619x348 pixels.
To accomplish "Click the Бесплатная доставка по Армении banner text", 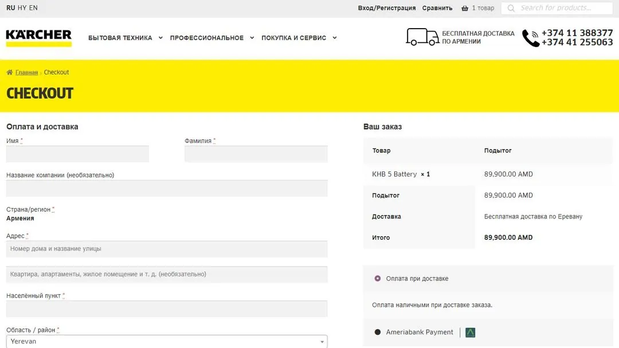I will [478, 37].
